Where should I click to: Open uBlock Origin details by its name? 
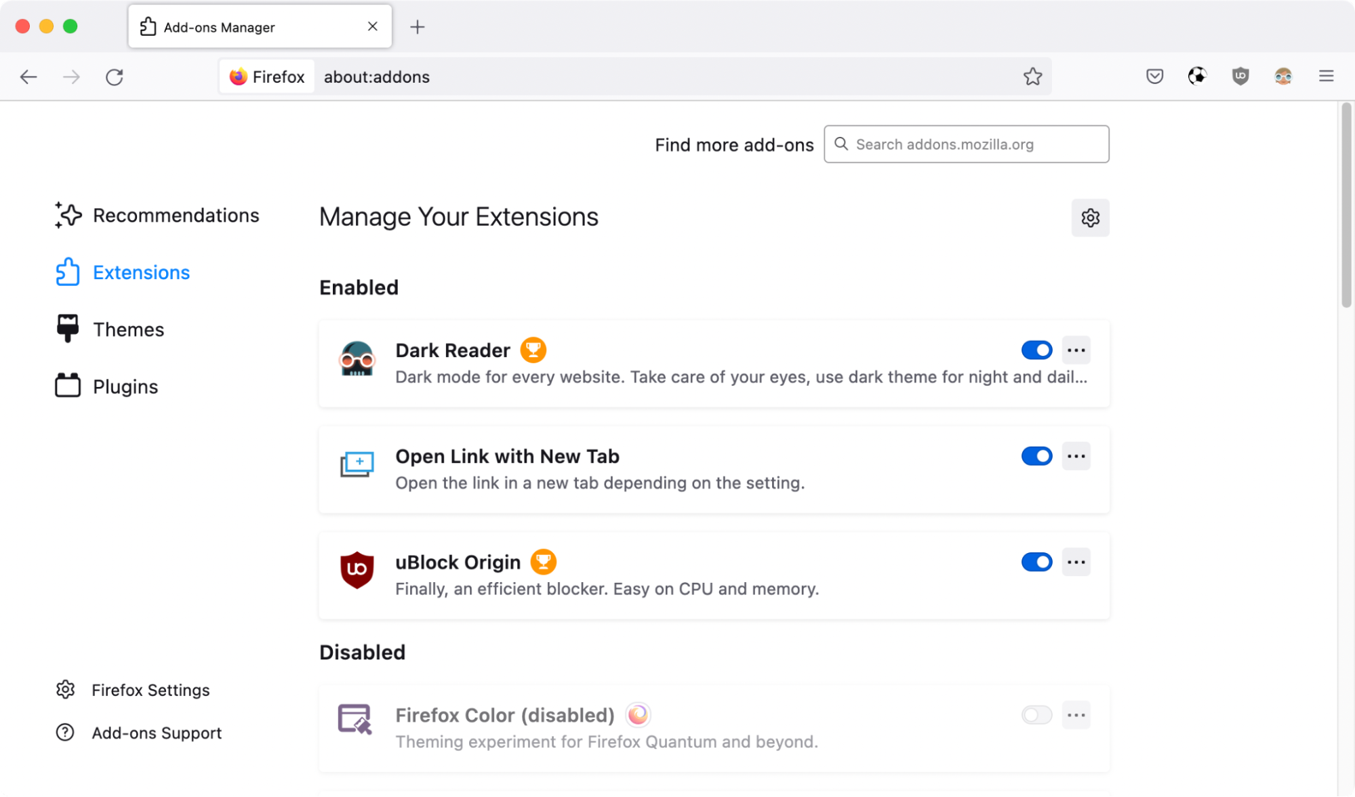tap(458, 562)
